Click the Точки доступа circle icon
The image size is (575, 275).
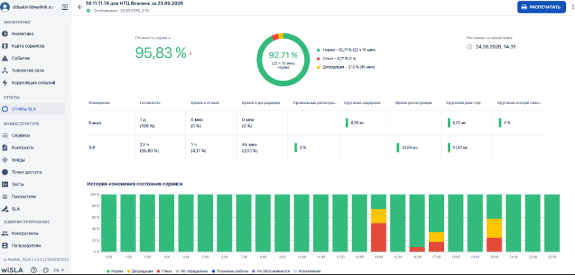pos(5,172)
